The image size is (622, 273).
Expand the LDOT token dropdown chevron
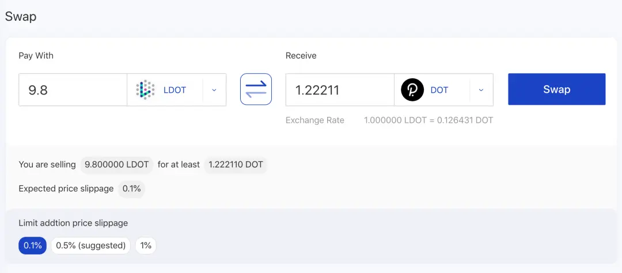[x=214, y=90]
